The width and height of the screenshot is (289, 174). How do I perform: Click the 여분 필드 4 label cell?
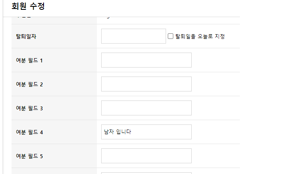coord(29,132)
